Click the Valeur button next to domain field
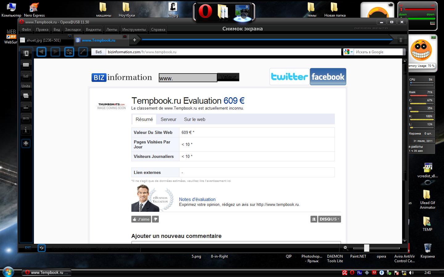Screen dimensions: 444x277 point(228,77)
